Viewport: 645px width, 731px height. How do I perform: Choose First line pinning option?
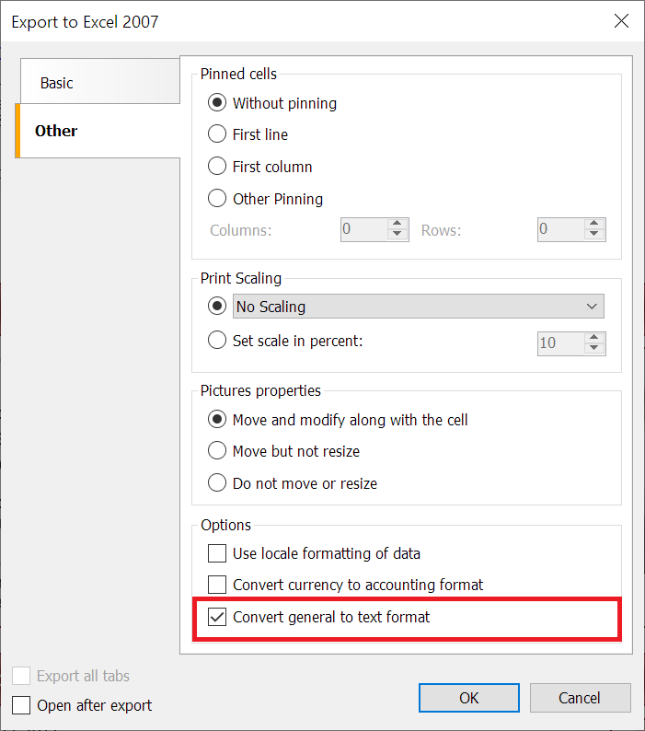pos(217,134)
